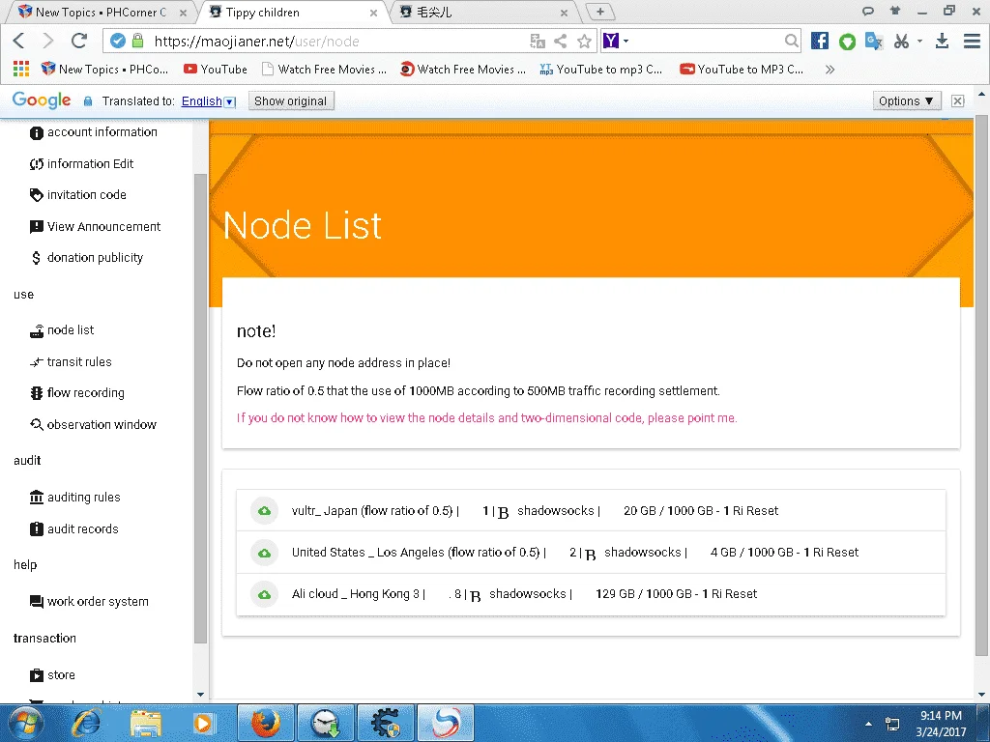The height and width of the screenshot is (742, 990).
Task: Open observation window page
Action: (93, 425)
